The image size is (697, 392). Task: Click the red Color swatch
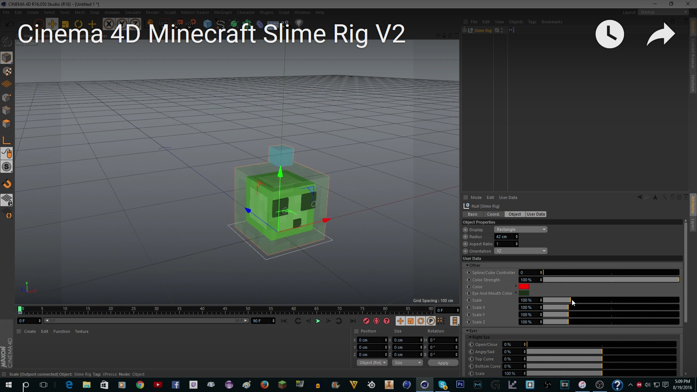524,287
